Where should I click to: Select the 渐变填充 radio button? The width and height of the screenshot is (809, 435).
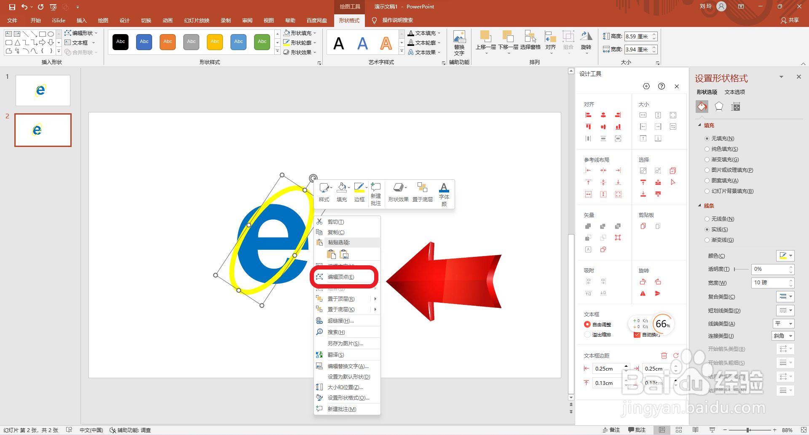[x=707, y=160]
